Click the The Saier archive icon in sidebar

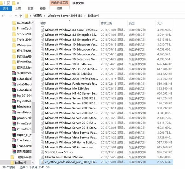[14, 140]
